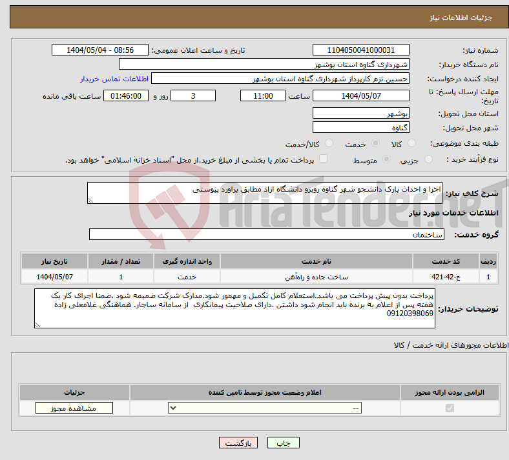Toggle the الزامی بودن ارائه مجوز checkbox
509x460 pixels.
450,408
